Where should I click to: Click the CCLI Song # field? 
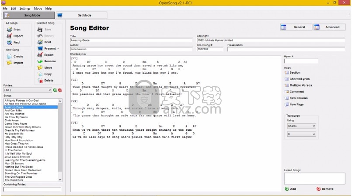(x=210, y=49)
